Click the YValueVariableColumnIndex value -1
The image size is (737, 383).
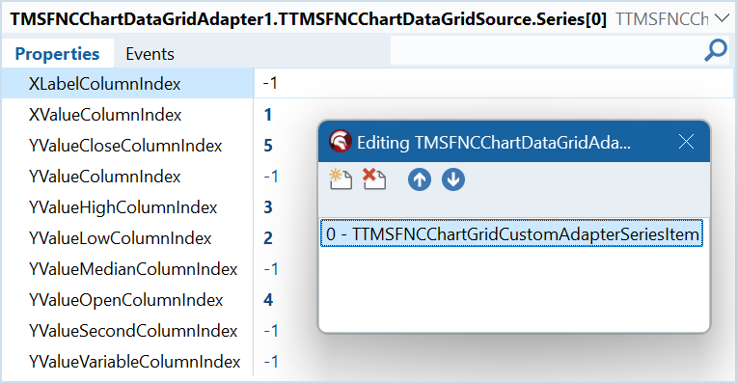click(271, 362)
